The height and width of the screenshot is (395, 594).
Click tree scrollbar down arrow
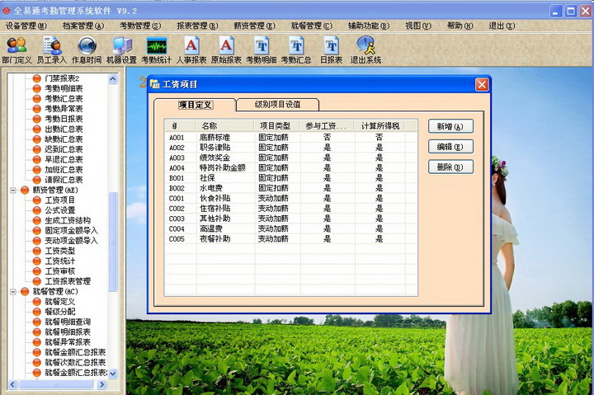tap(113, 374)
